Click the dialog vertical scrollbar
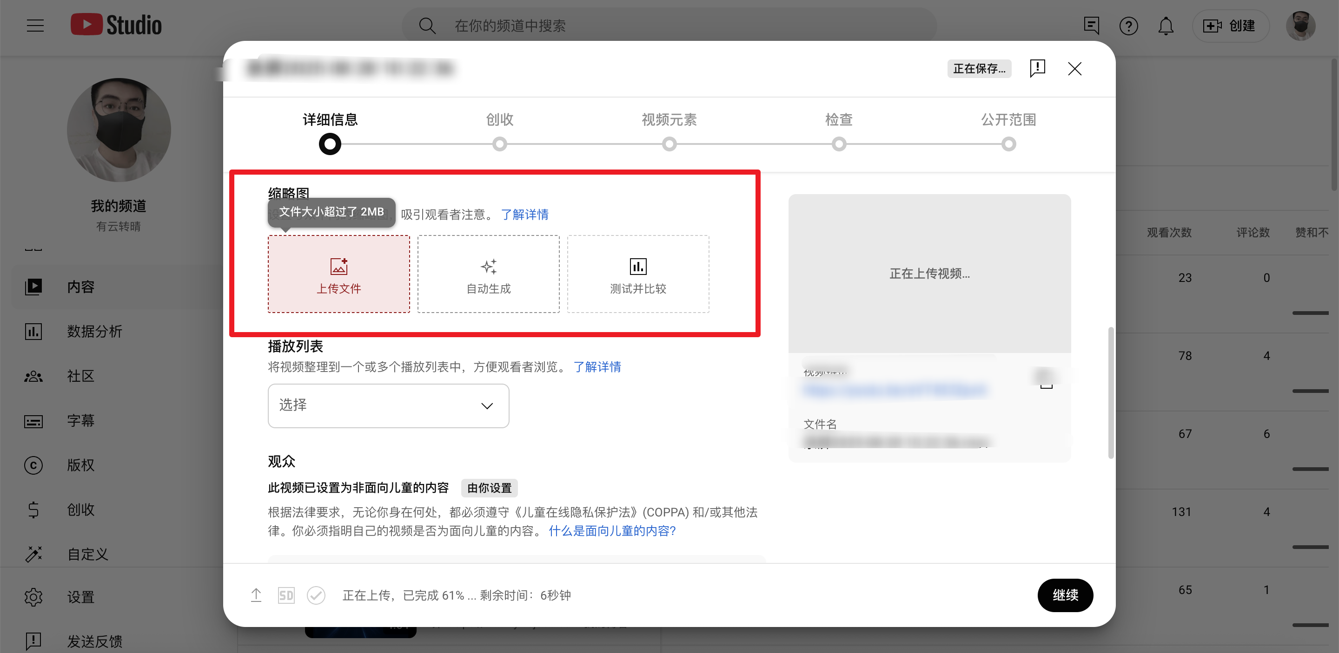Screen dimensions: 1339x653 pos(1110,393)
